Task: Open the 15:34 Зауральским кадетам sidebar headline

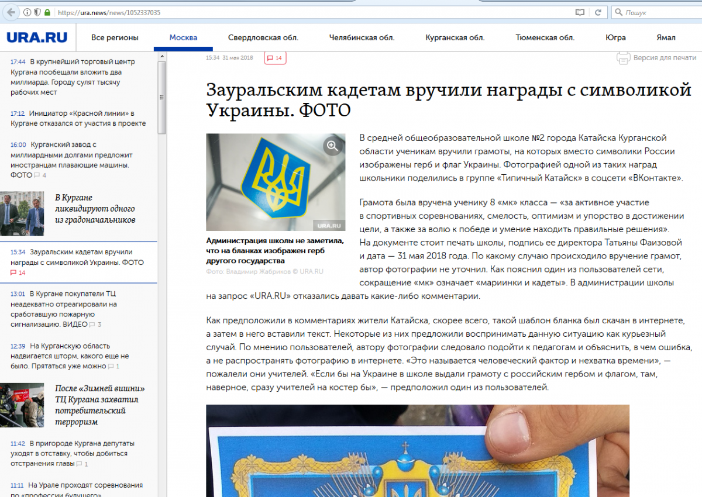Action: click(77, 257)
